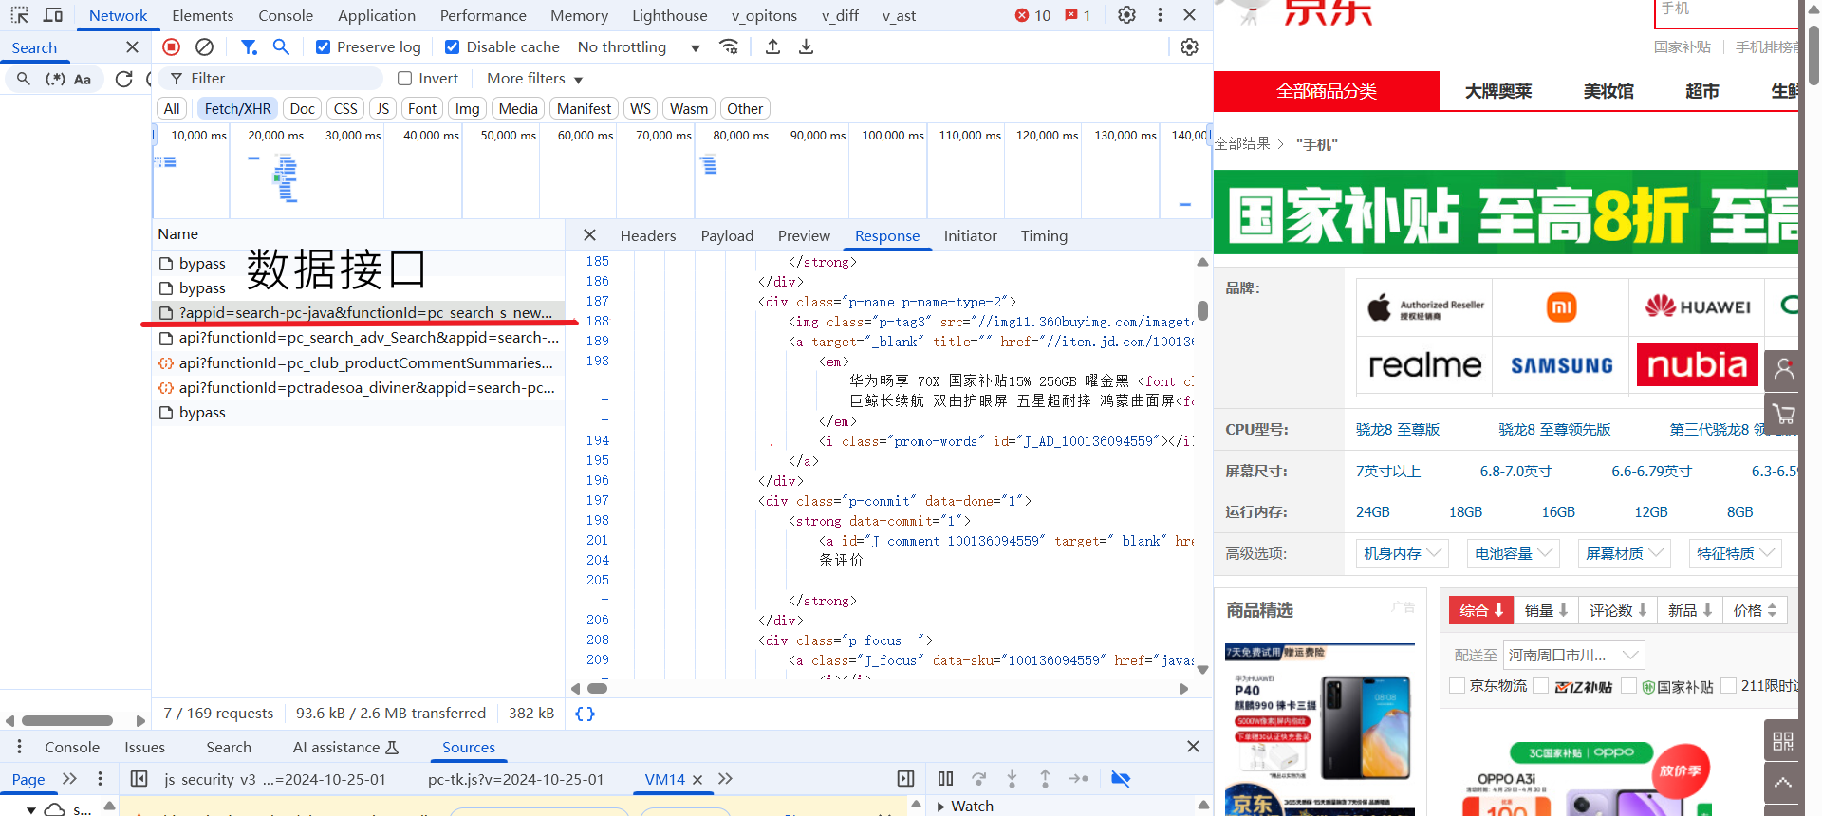Refresh the search results
This screenshot has height=816, width=1822.
pos(123,79)
